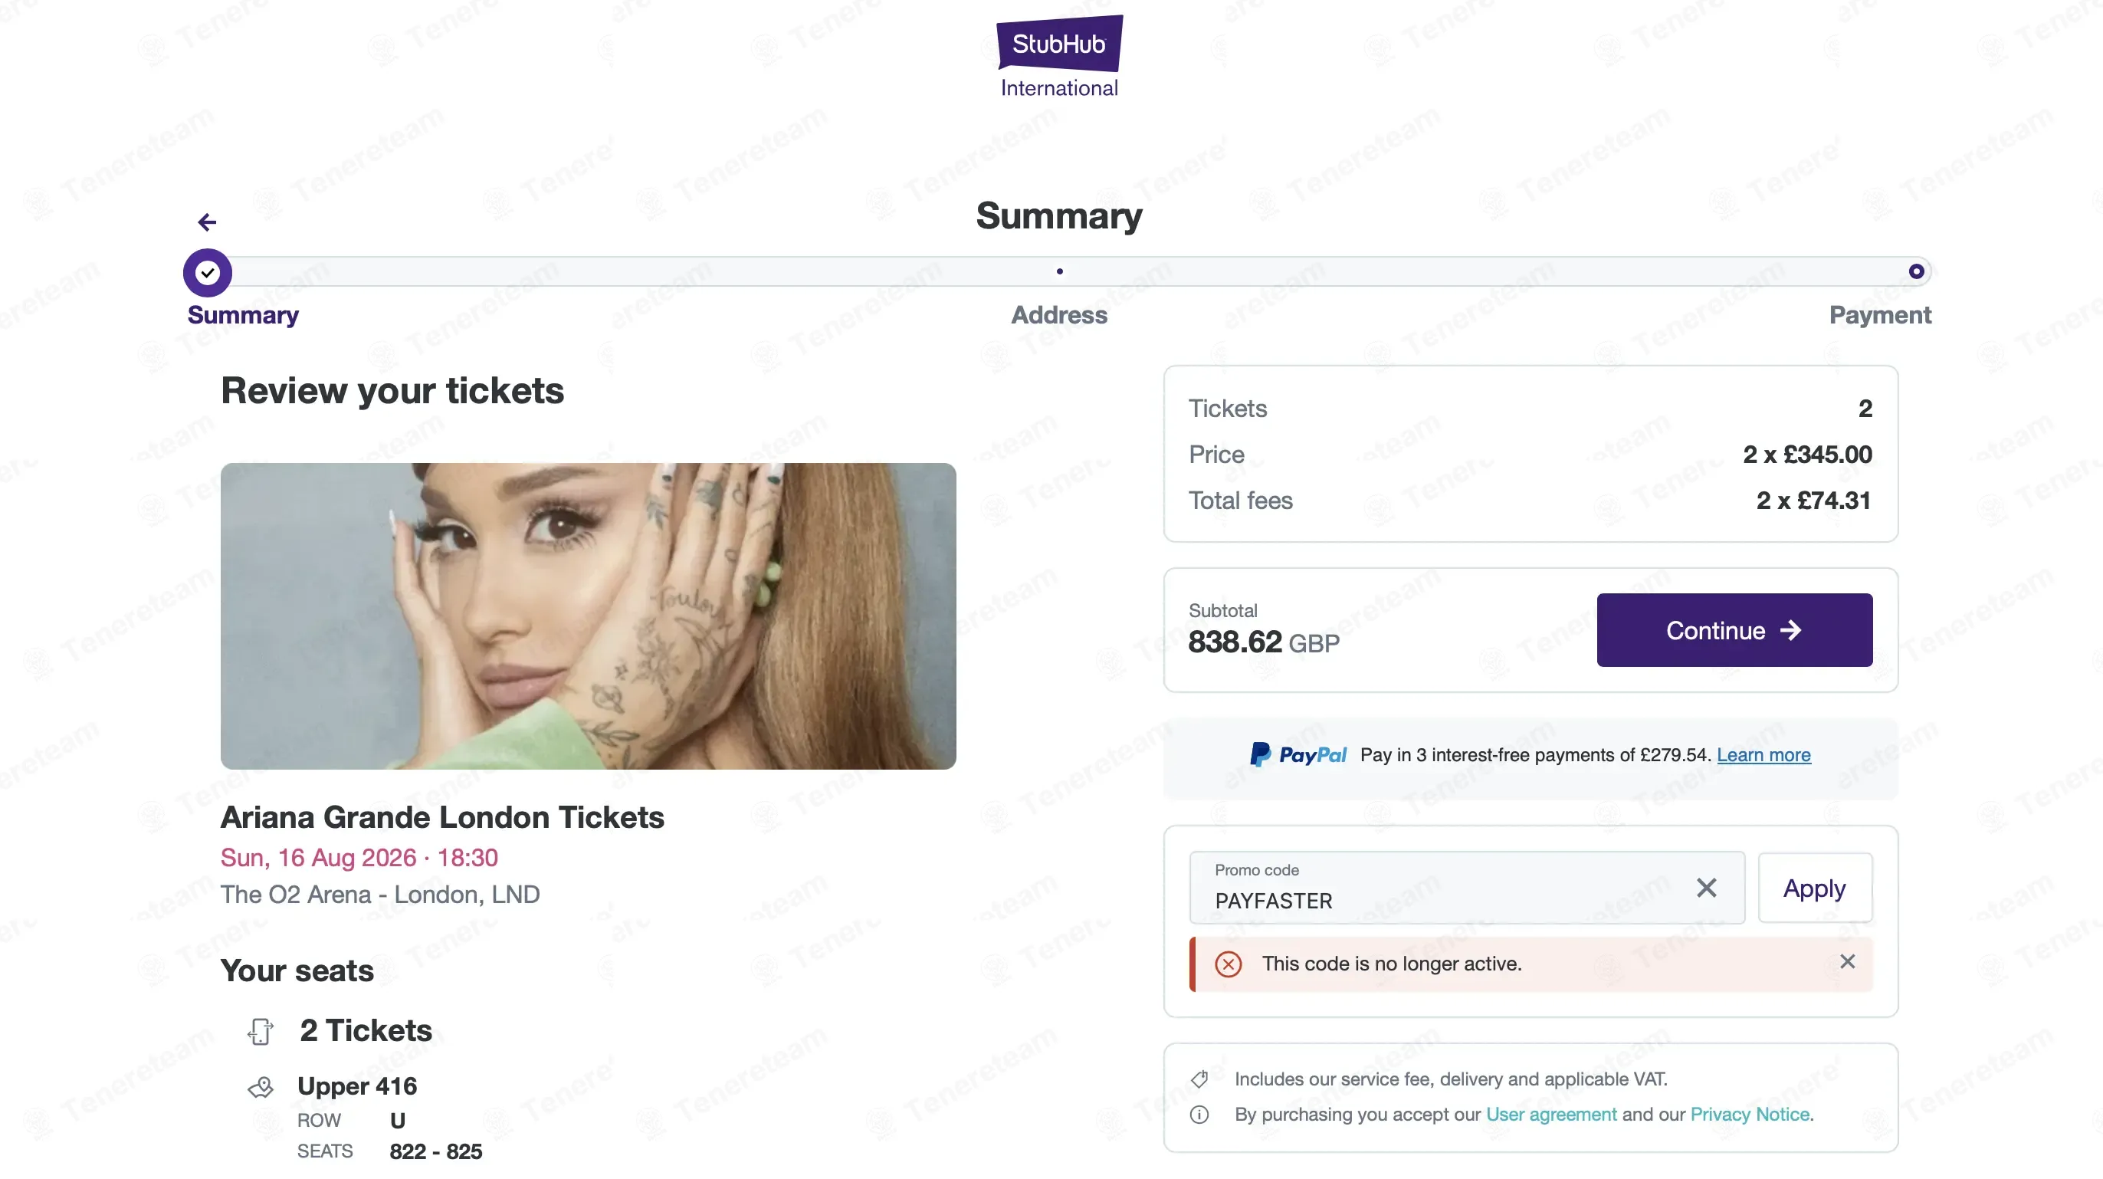
Task: Click the back arrow icon
Action: click(208, 222)
